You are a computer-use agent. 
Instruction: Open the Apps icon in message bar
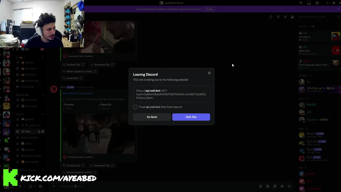pyautogui.click(x=289, y=186)
